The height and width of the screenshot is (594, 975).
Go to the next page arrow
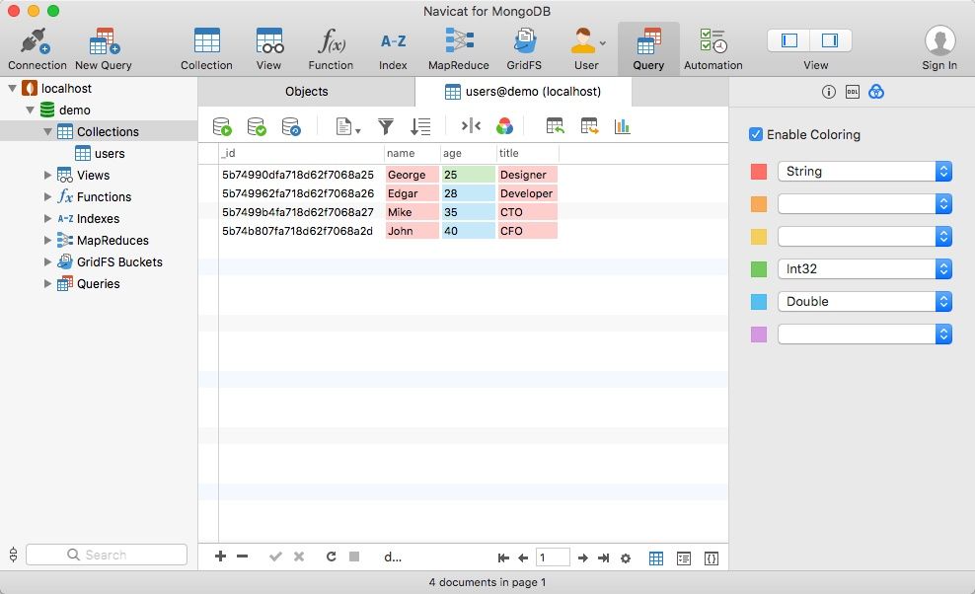tap(582, 557)
